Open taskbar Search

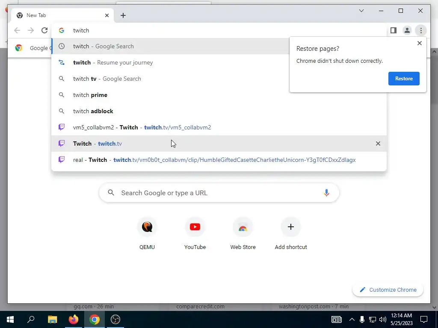(x=31, y=319)
